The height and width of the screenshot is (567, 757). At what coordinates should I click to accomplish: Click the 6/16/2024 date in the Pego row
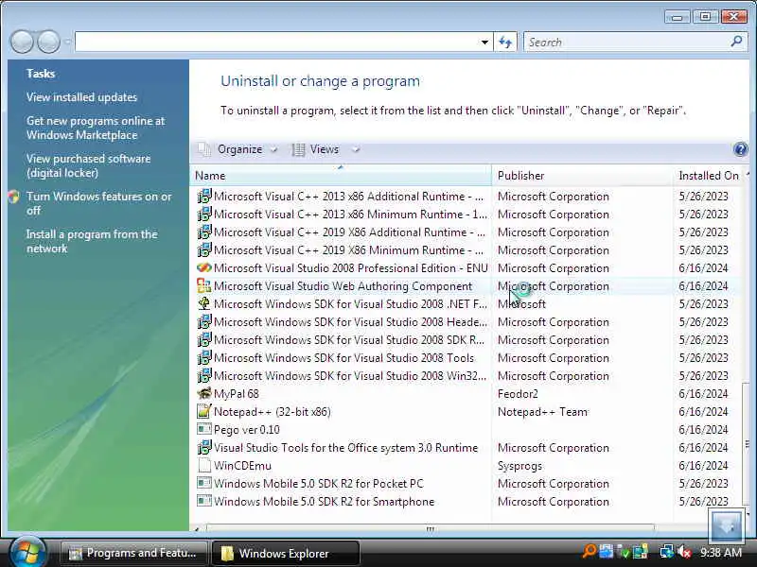[703, 429]
